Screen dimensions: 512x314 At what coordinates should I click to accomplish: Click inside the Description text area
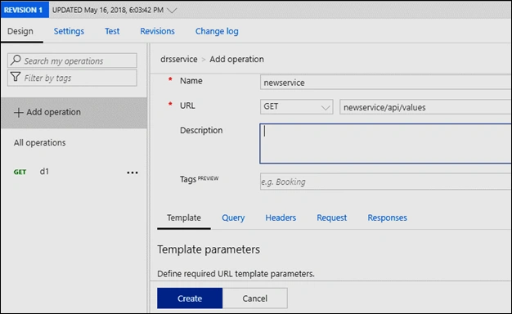[x=386, y=144]
